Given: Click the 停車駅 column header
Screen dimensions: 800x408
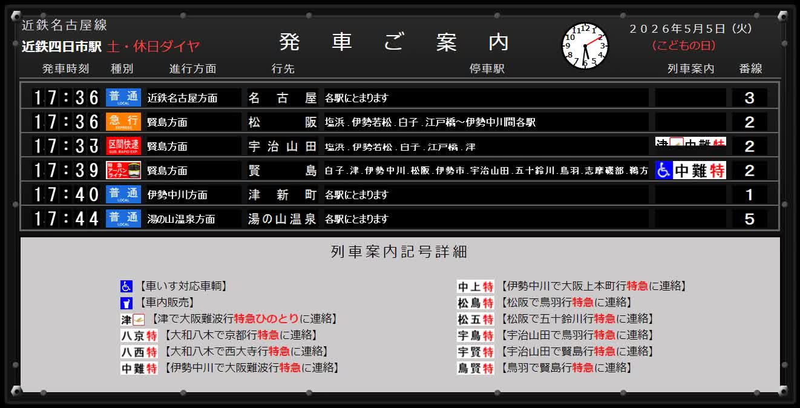Looking at the screenshot, I should tap(487, 69).
